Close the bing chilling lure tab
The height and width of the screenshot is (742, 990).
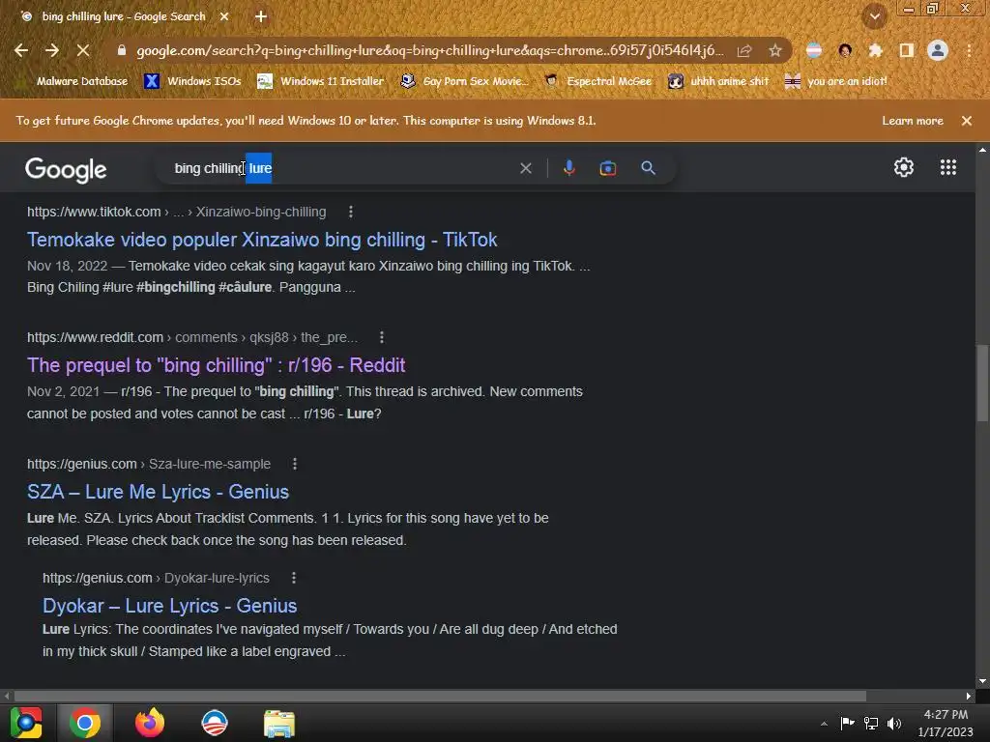(x=224, y=16)
